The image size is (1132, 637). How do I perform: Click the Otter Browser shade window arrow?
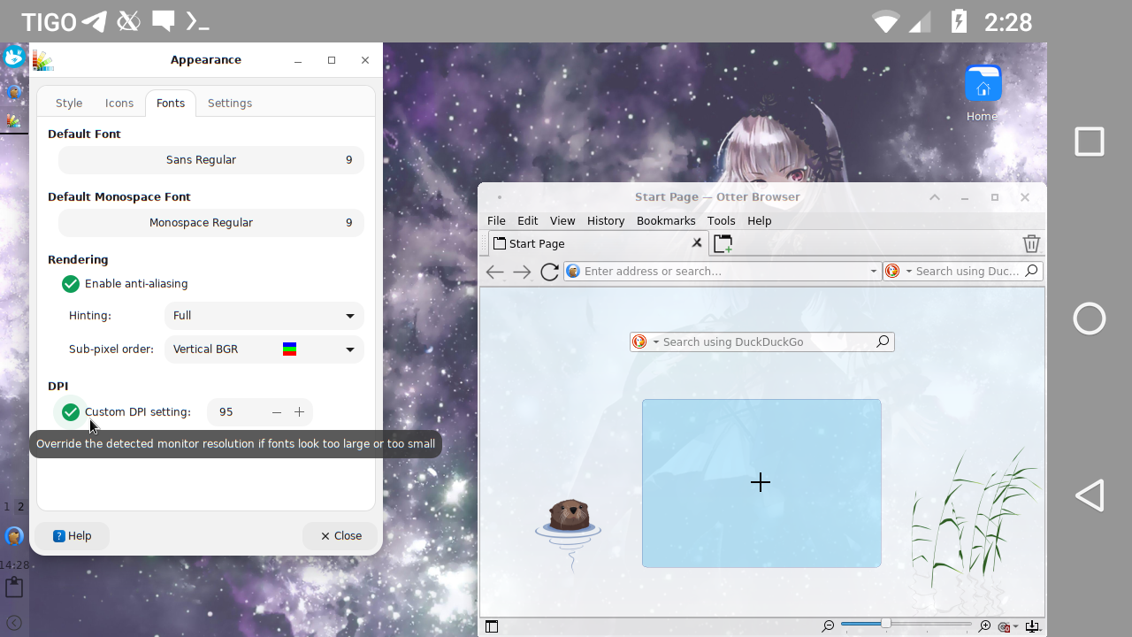[x=935, y=197]
